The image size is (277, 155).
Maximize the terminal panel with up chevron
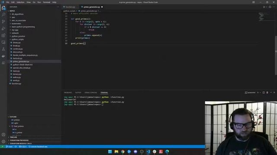[271, 93]
